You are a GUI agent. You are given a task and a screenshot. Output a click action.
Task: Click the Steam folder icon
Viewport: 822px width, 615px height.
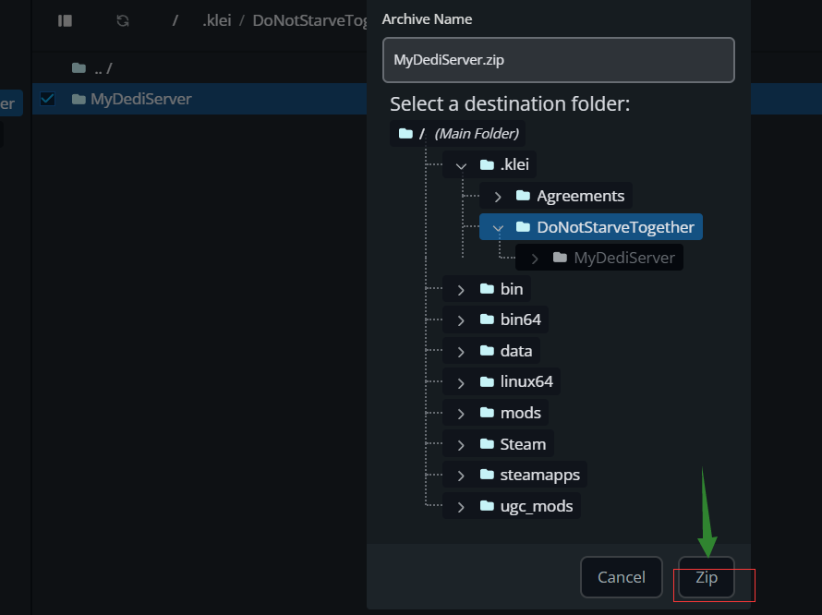(487, 444)
